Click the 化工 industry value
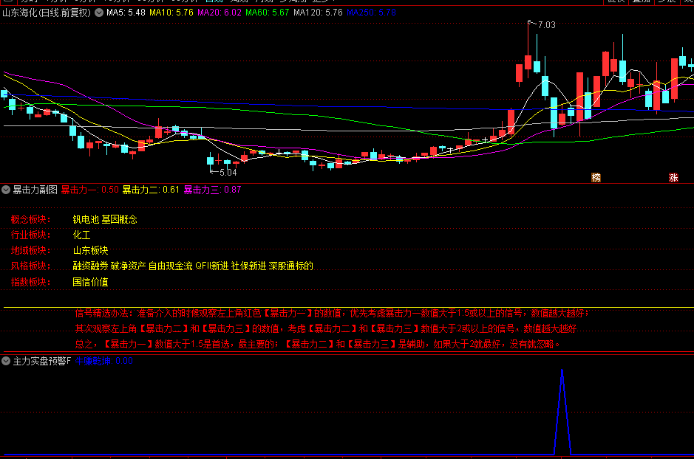 click(x=81, y=235)
